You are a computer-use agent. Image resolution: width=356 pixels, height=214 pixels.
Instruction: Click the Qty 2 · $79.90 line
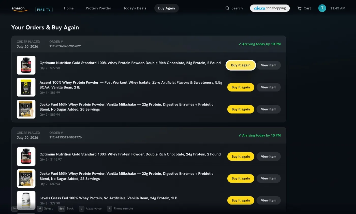pyautogui.click(x=50, y=203)
